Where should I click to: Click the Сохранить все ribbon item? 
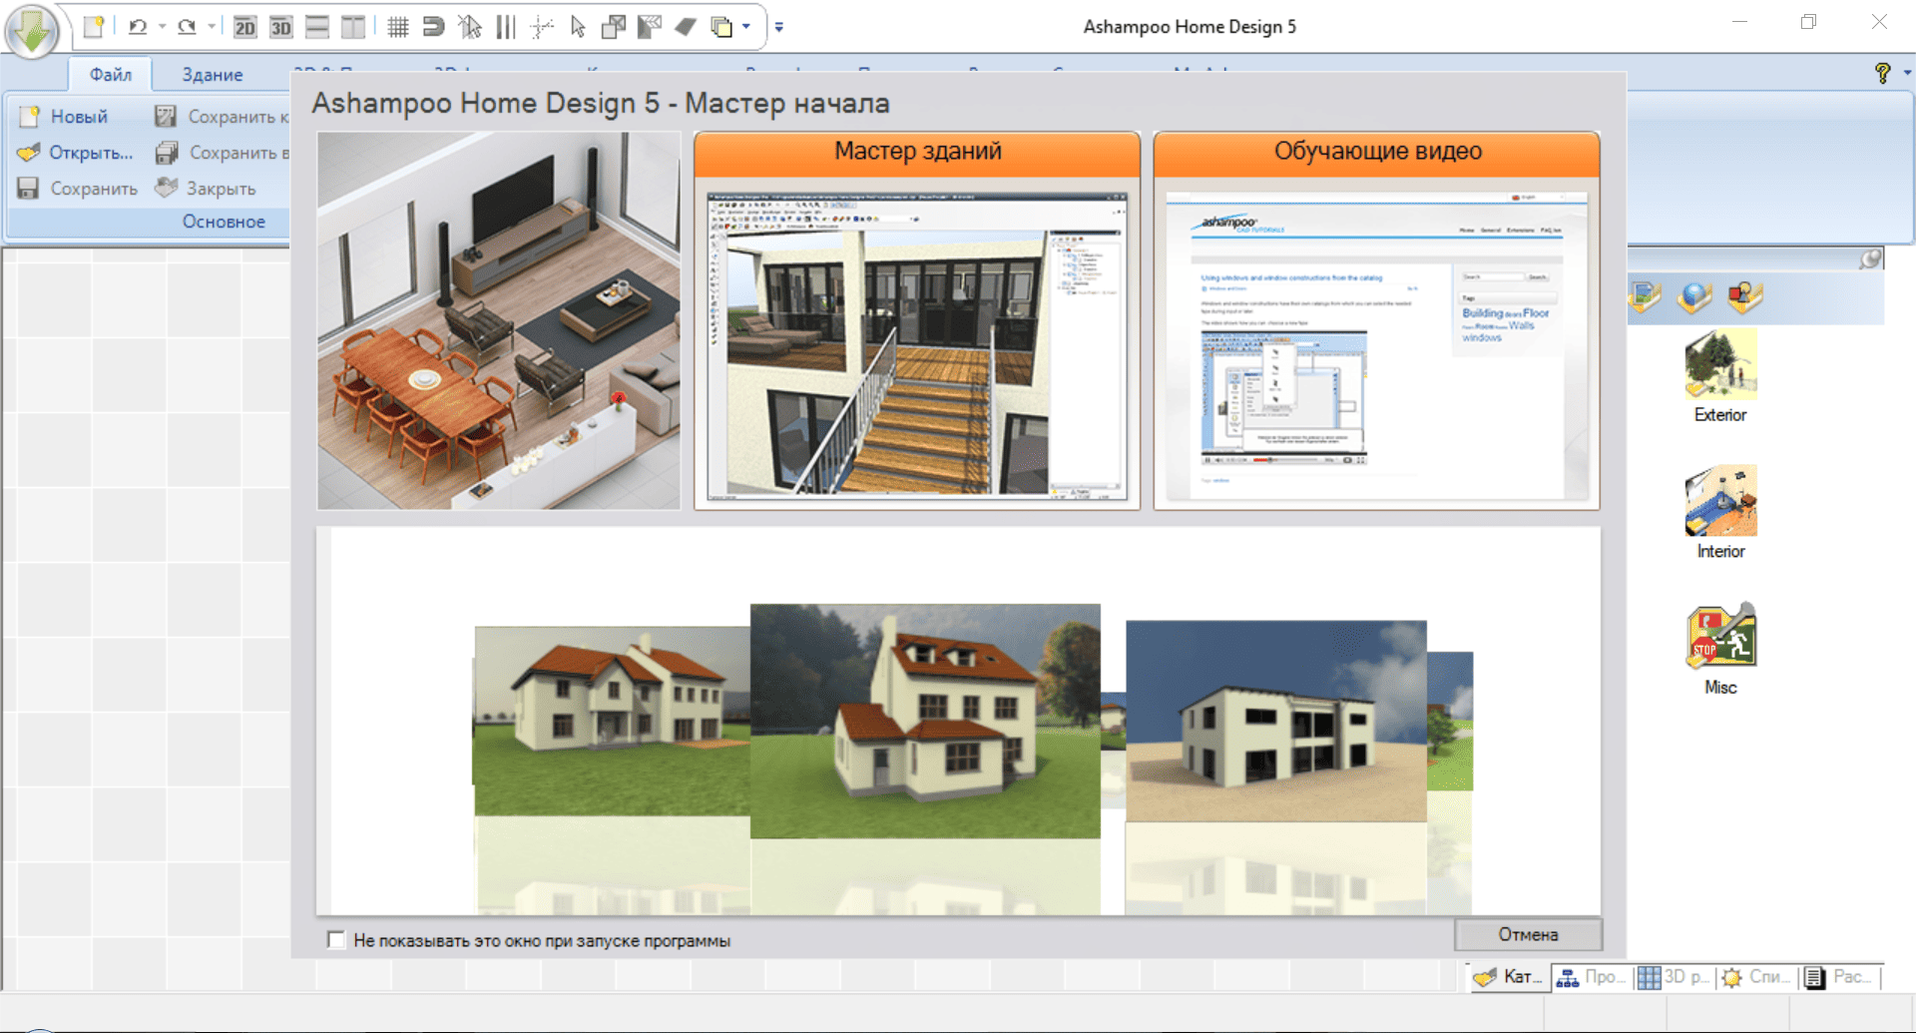click(x=222, y=153)
